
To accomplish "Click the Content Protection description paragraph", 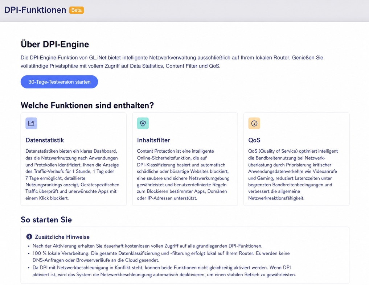I will click(x=183, y=174).
